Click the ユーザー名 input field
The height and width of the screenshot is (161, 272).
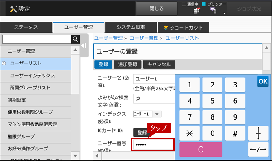pyautogui.click(x=154, y=79)
